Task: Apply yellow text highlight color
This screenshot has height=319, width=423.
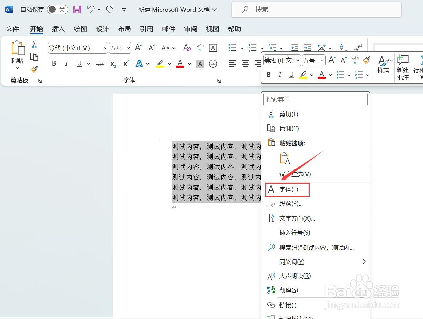Action: pos(161,63)
